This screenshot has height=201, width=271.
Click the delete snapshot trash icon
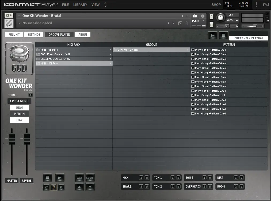[186, 23]
